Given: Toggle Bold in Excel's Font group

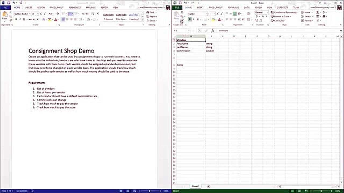Looking at the screenshot, I should [x=190, y=19].
